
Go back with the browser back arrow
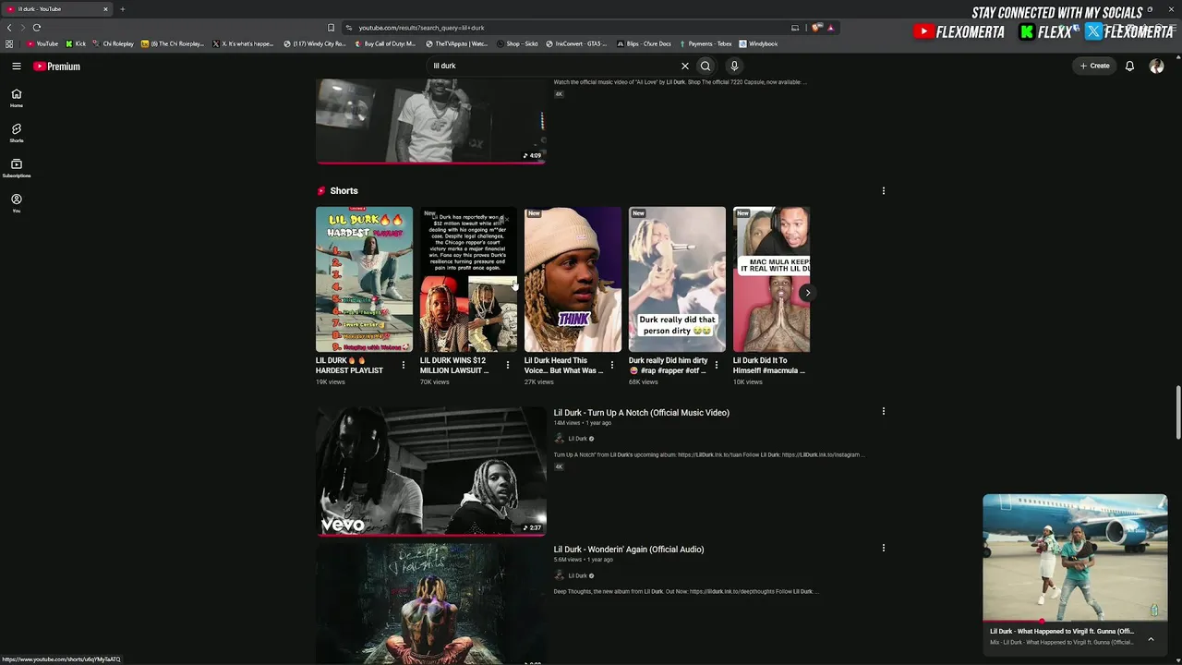pyautogui.click(x=9, y=28)
